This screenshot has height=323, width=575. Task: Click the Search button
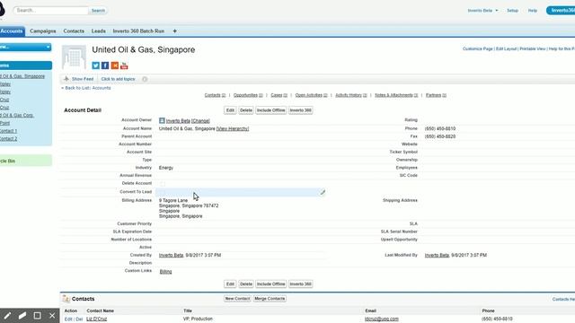click(98, 11)
